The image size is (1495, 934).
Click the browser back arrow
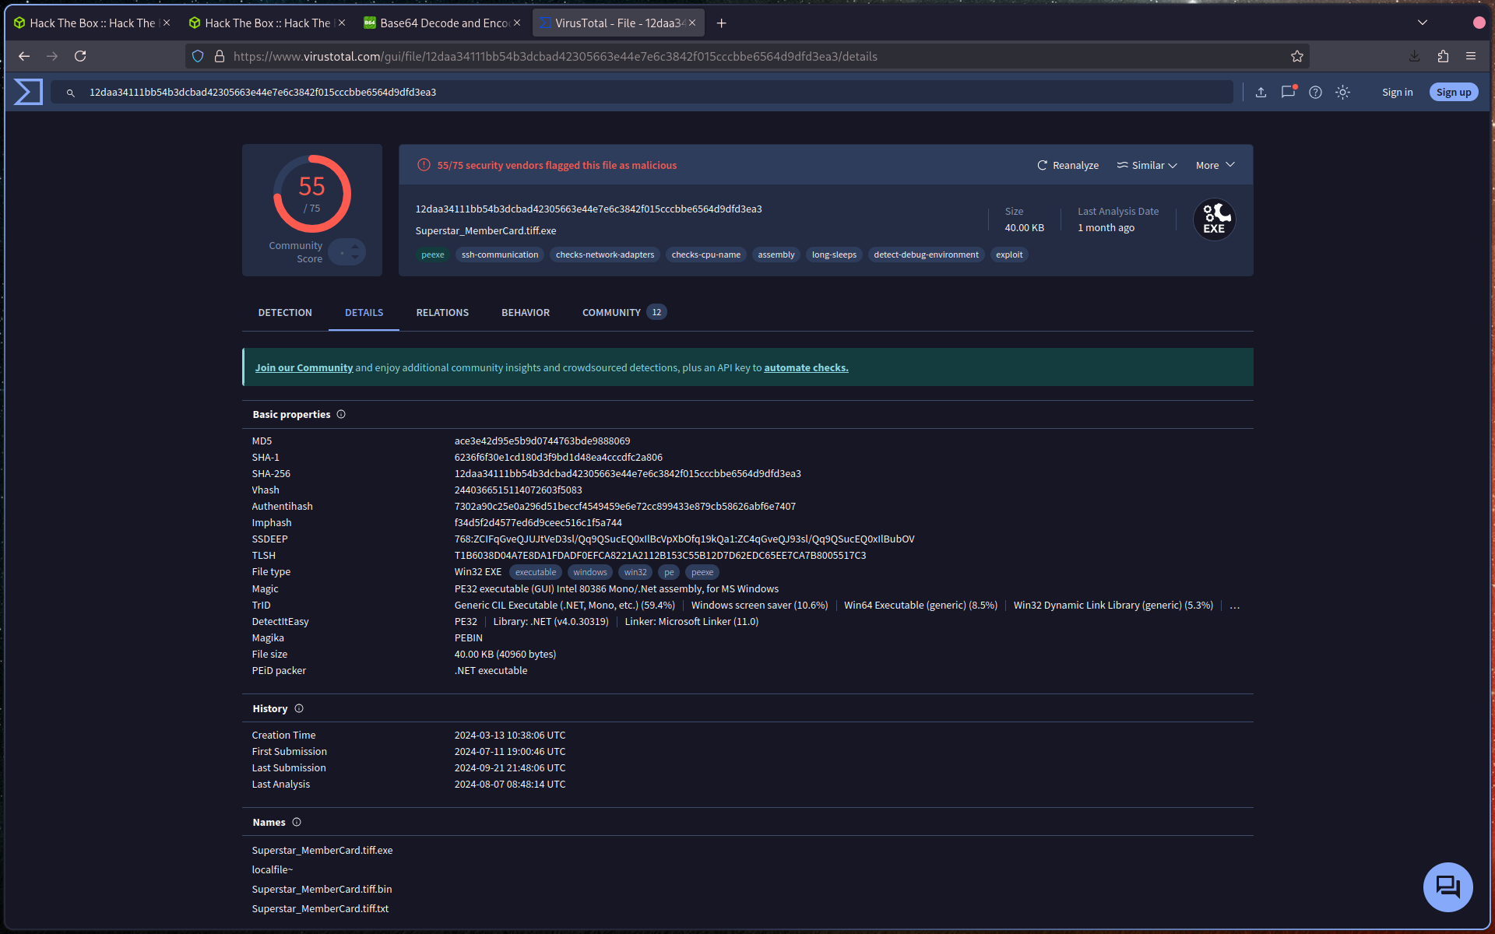tap(24, 56)
